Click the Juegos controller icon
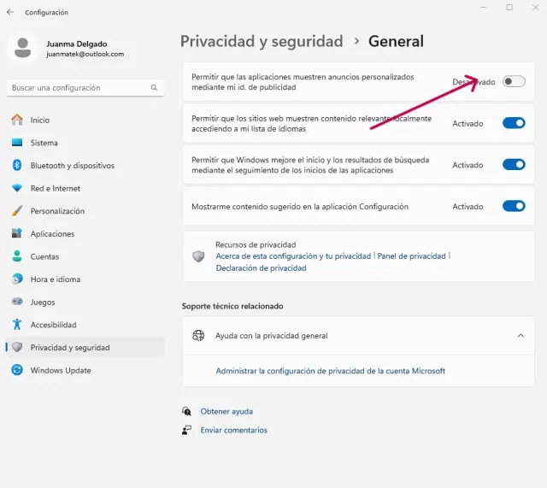The height and width of the screenshot is (488, 547). (17, 302)
